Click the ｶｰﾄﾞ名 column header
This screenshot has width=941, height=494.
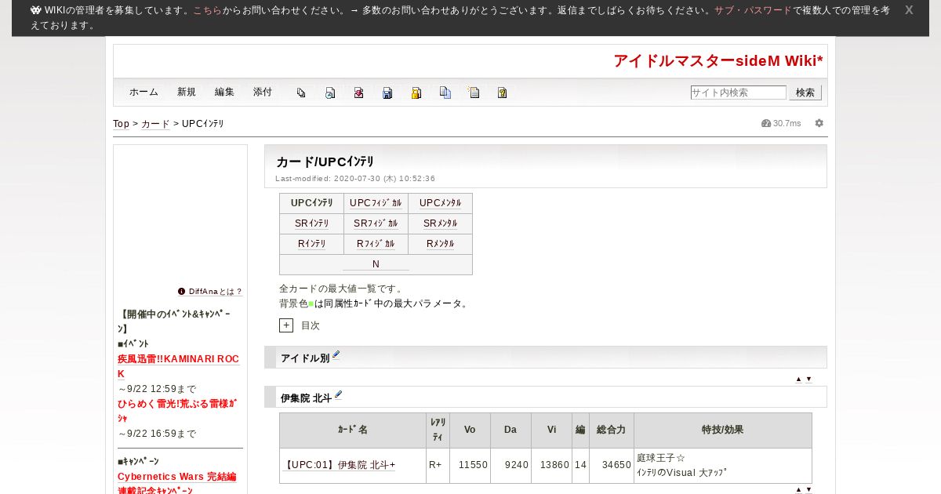[353, 430]
